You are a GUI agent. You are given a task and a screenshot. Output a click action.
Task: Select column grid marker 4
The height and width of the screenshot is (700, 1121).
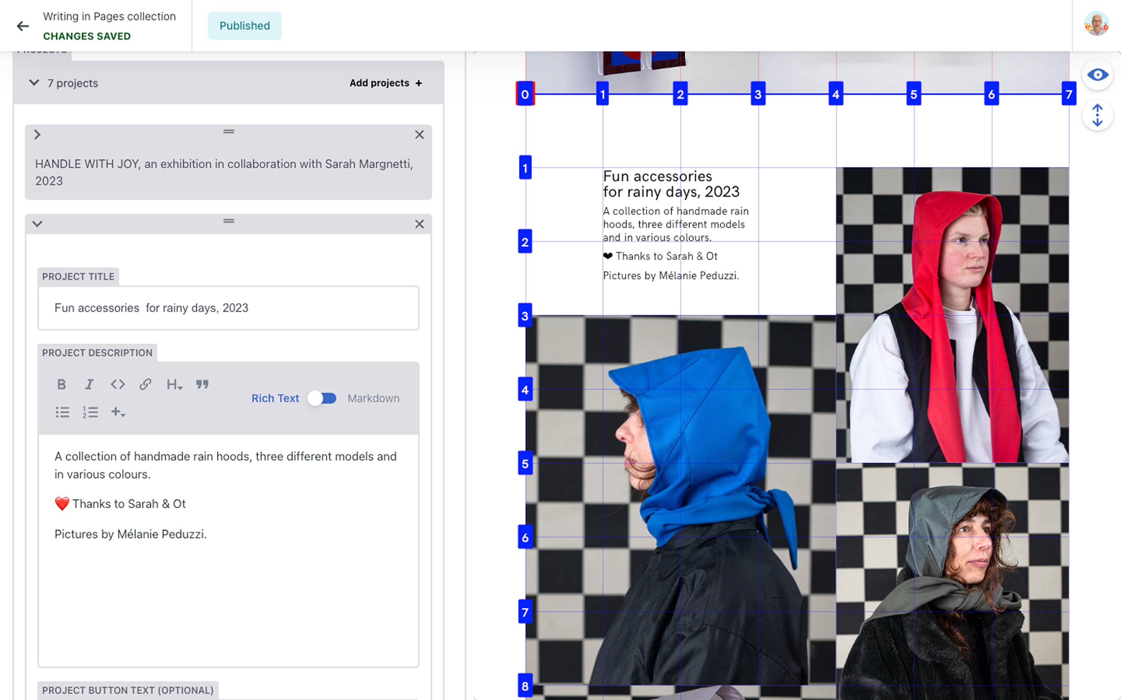click(x=836, y=94)
